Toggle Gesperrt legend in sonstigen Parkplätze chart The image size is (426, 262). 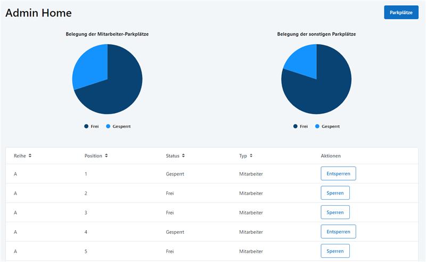coord(327,126)
